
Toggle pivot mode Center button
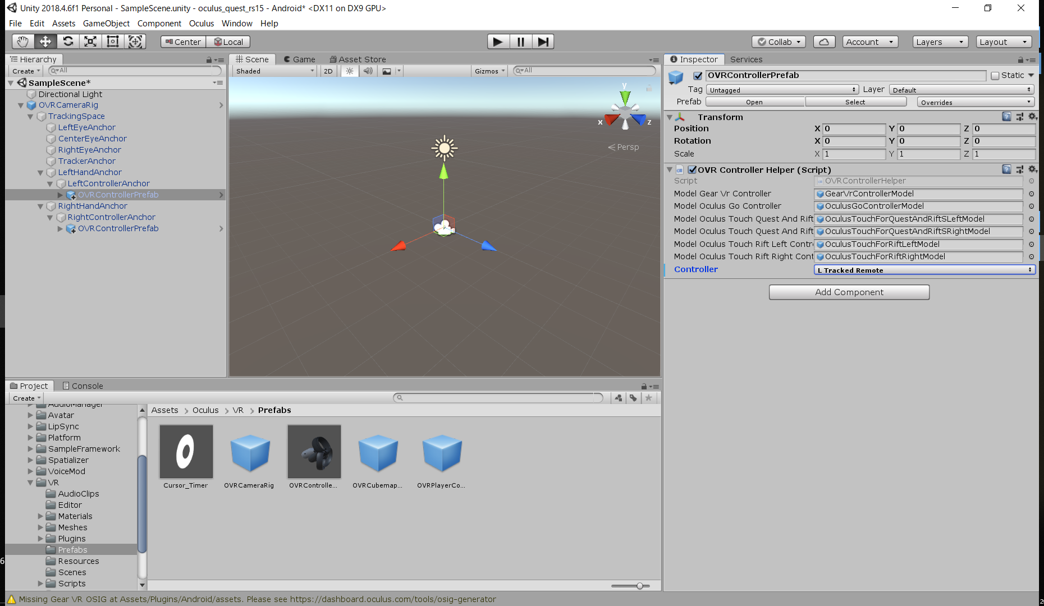pos(183,42)
